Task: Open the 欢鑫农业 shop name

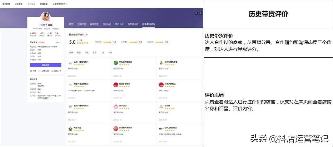Action: click(x=77, y=128)
